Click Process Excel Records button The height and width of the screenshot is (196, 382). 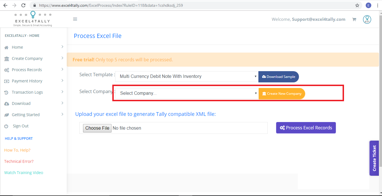(x=306, y=128)
